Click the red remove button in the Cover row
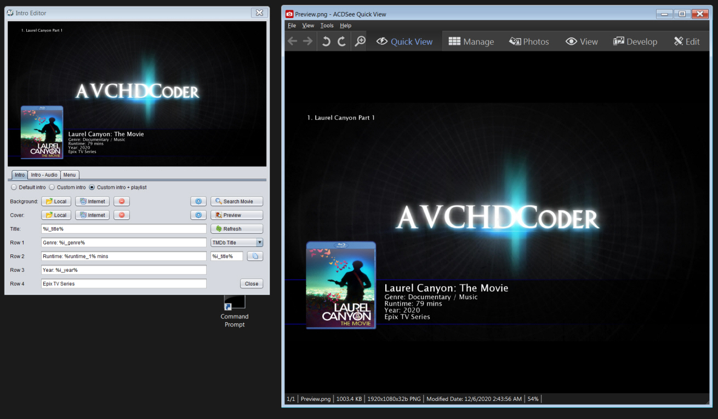Image resolution: width=718 pixels, height=419 pixels. pyautogui.click(x=122, y=215)
